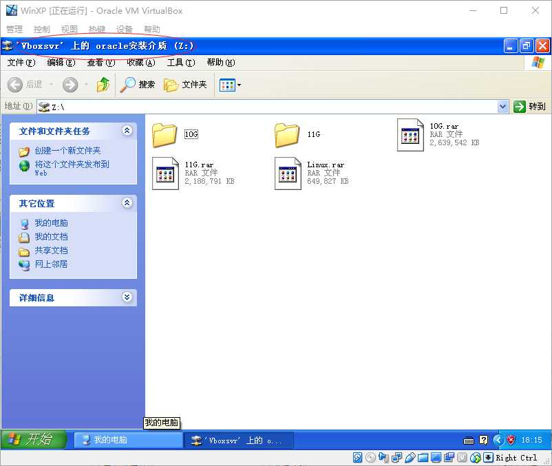Open 我的电脑 in Other Places
The width and height of the screenshot is (552, 466).
[x=51, y=223]
